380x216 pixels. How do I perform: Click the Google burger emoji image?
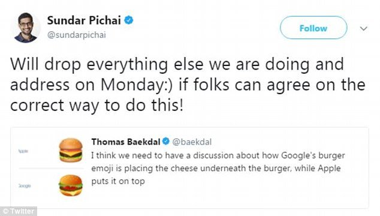coord(71,185)
